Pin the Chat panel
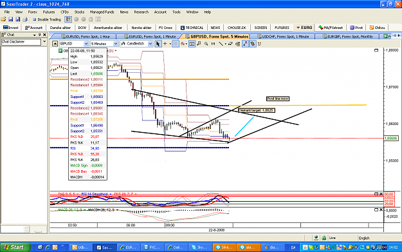This screenshot has width=402, height=252. [x=39, y=35]
